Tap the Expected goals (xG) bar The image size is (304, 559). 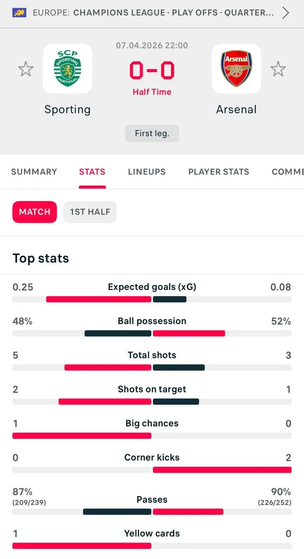152,299
